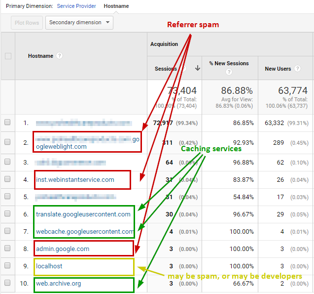Click the blurred hostname in row 5
Image resolution: width=314 pixels, height=294 pixels.
[76, 197]
